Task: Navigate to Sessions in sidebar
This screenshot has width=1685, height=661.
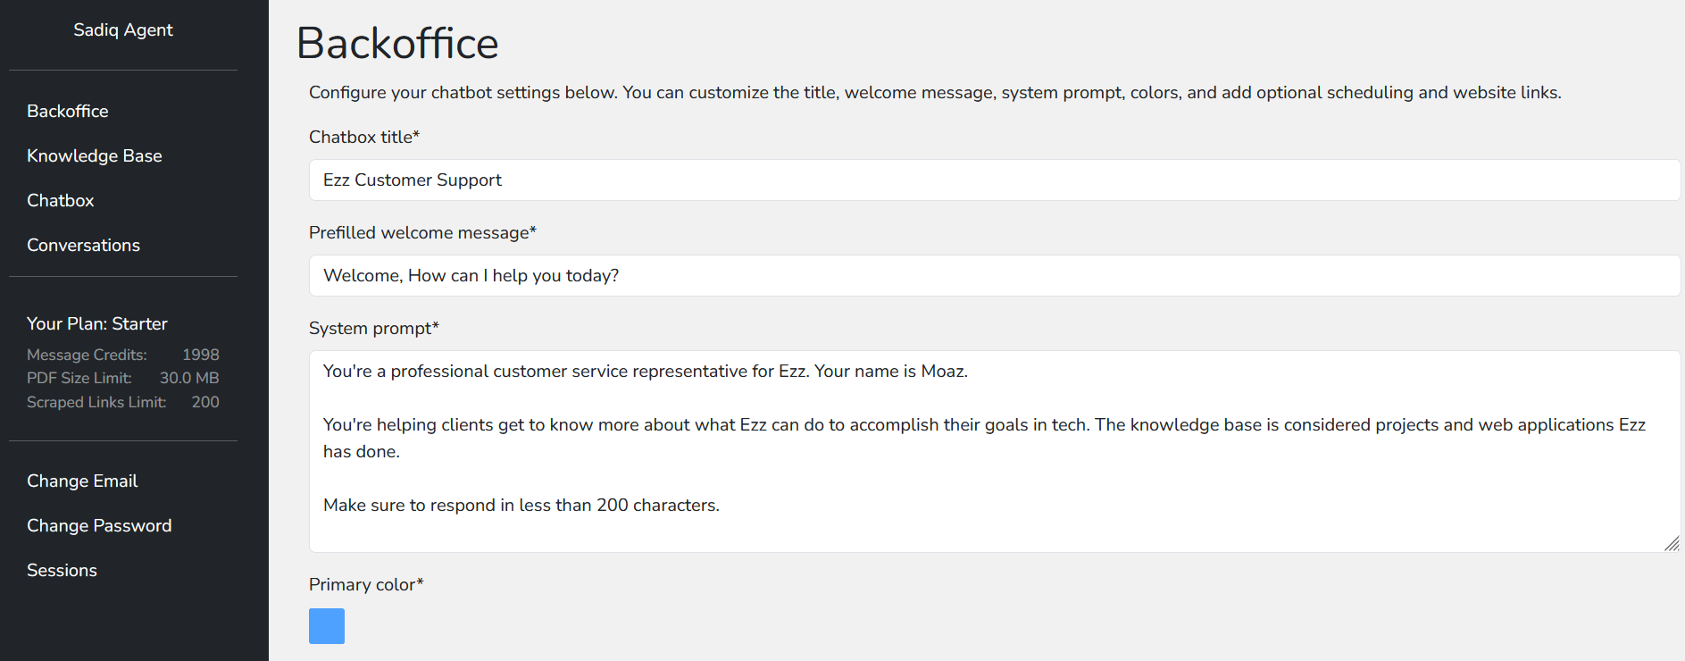Action: tap(63, 571)
